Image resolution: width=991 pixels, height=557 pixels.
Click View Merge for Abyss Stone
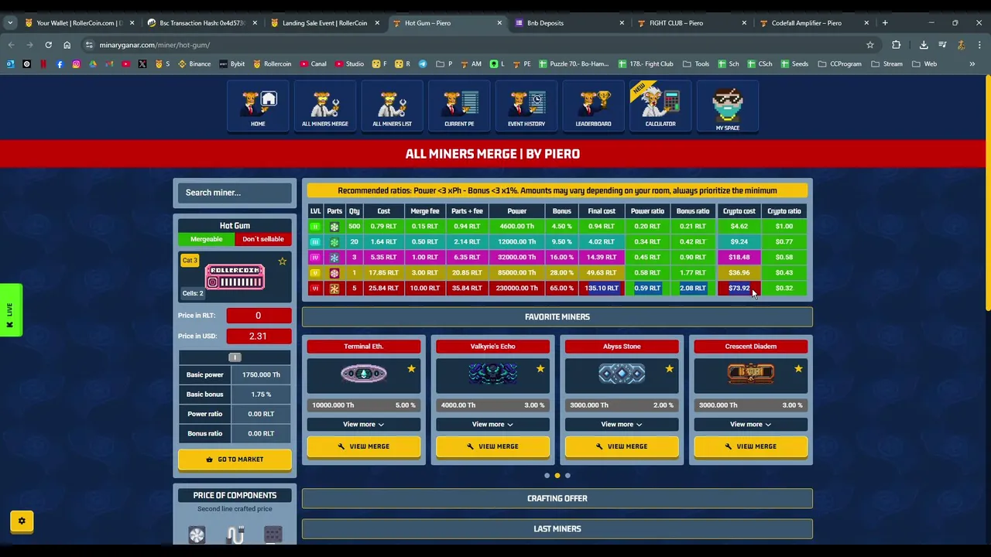click(622, 446)
